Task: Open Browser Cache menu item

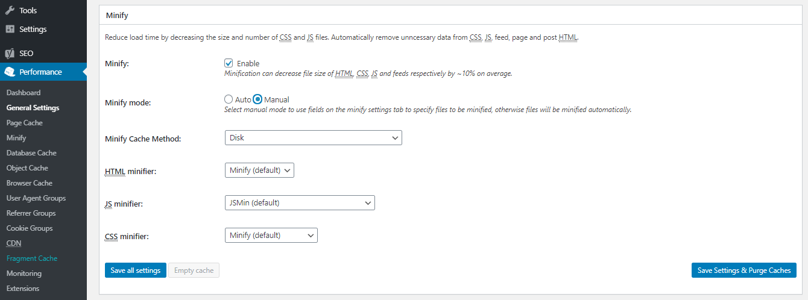Action: [29, 183]
